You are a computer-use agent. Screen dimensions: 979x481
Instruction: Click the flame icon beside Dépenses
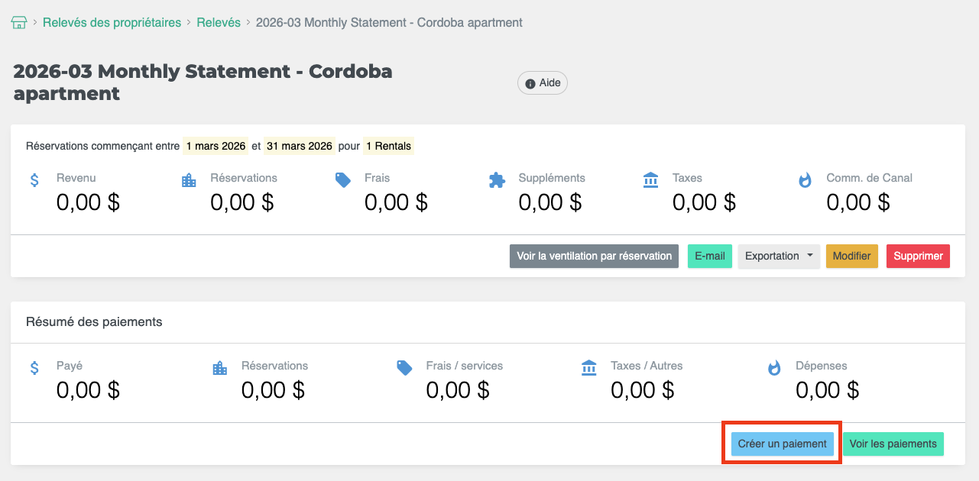click(774, 368)
